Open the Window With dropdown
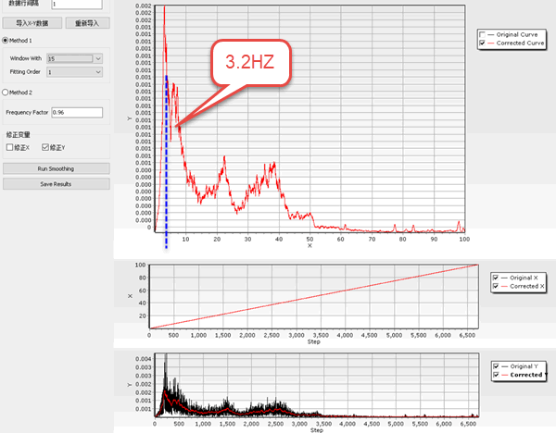 coord(74,58)
